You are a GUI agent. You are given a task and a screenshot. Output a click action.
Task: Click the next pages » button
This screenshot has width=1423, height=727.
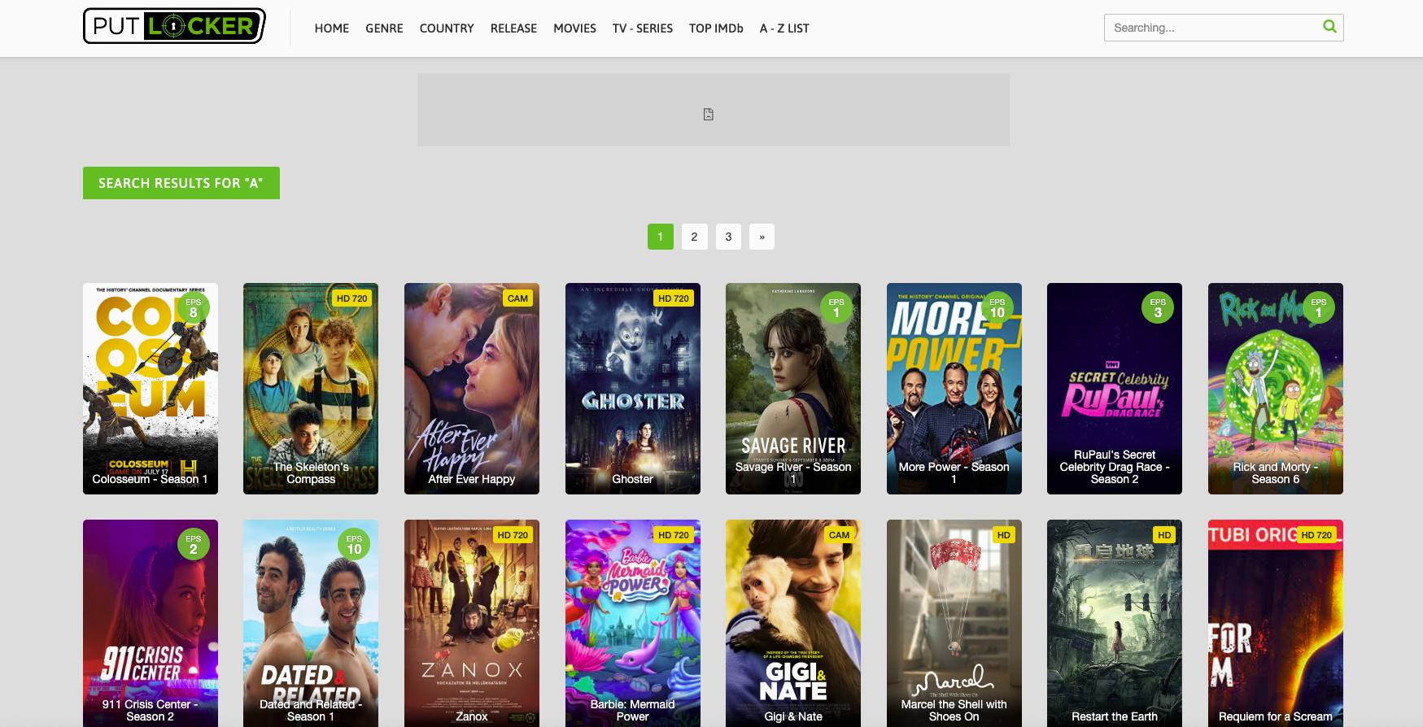click(762, 237)
